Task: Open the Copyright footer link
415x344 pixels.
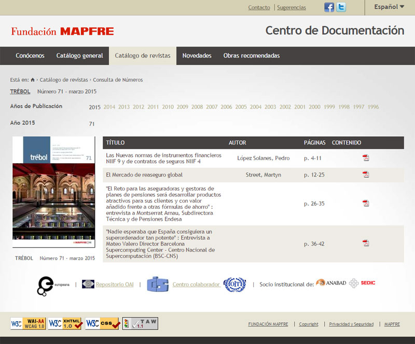Action: point(309,324)
